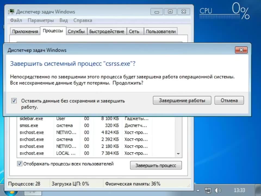The height and width of the screenshot is (196, 261).
Task: Click the CPU meter desktop gadget
Action: [224, 11]
